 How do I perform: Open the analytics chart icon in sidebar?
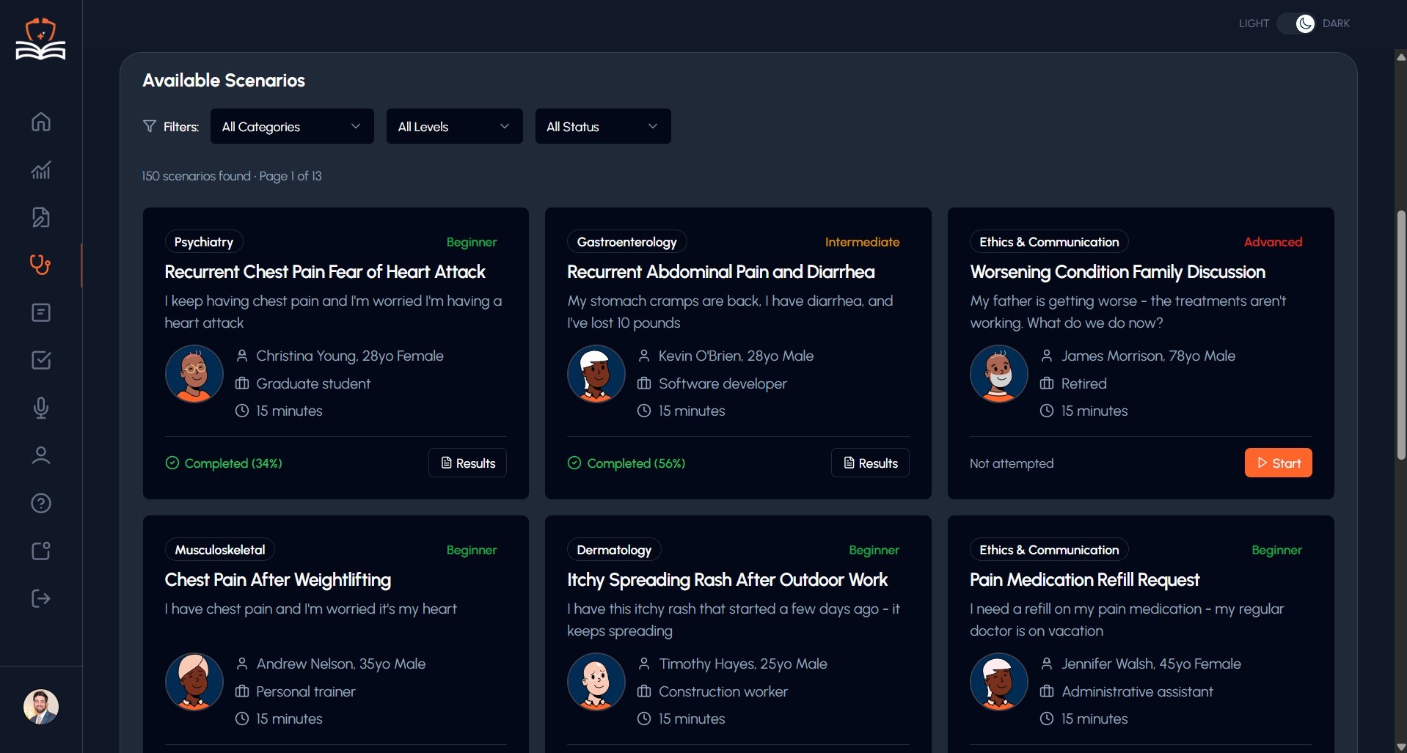coord(41,169)
